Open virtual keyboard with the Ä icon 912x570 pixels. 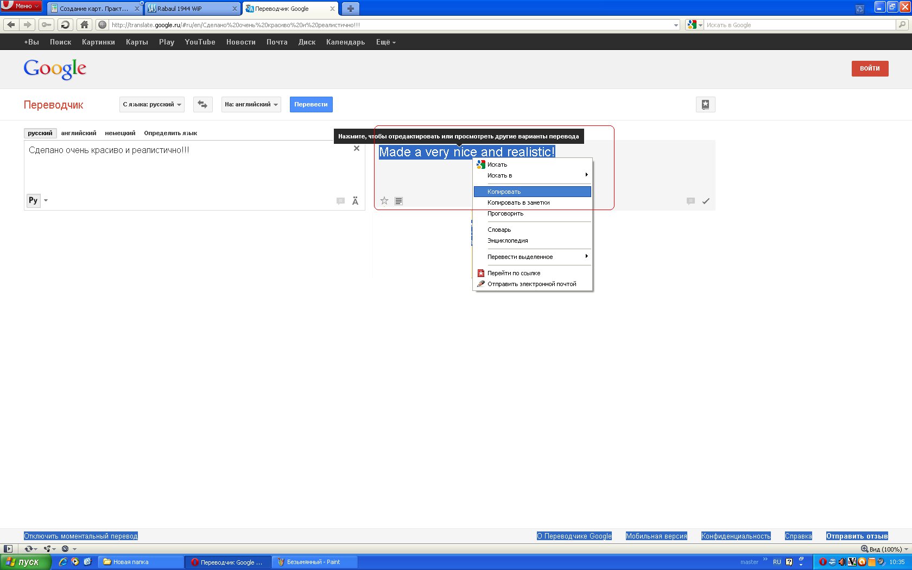pos(355,201)
